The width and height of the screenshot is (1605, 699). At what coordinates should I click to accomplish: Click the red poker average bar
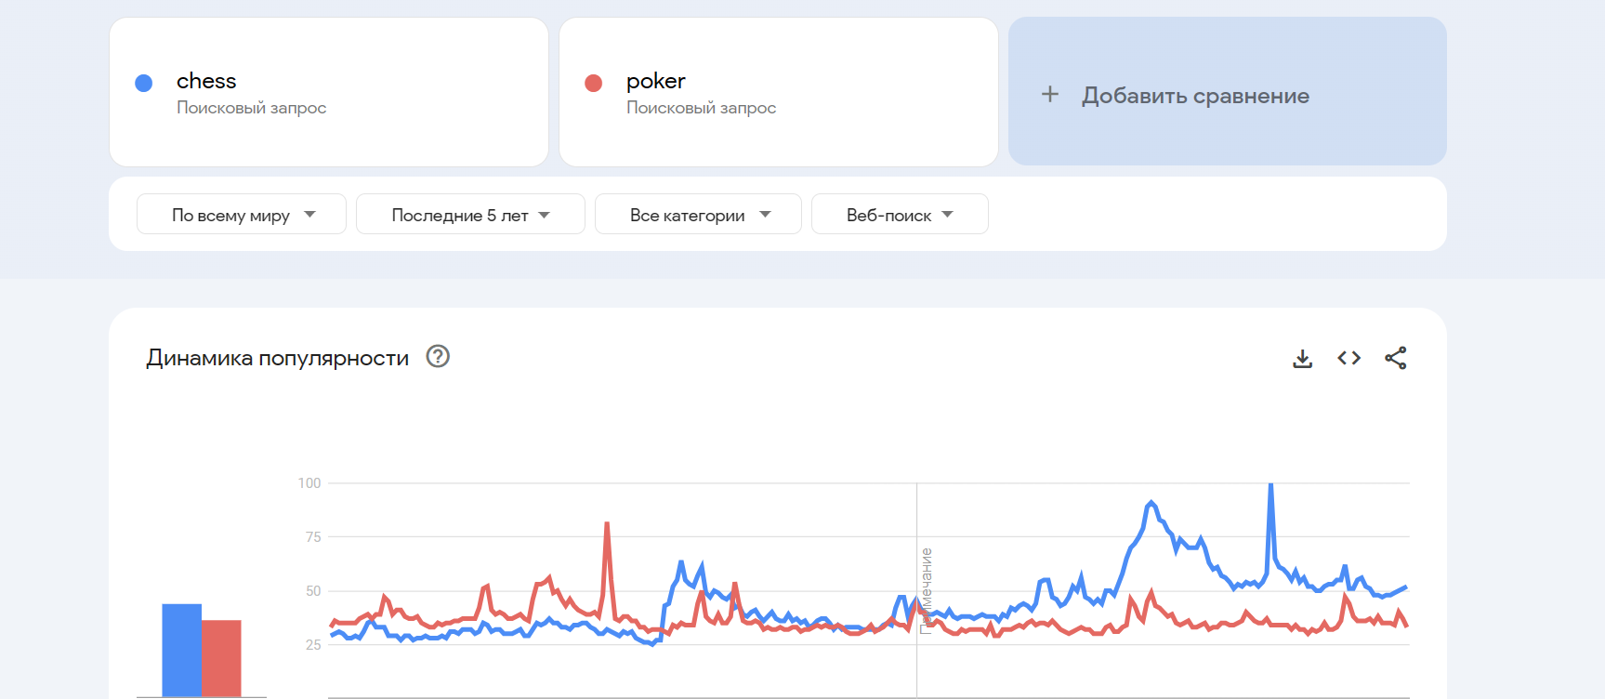point(221,657)
